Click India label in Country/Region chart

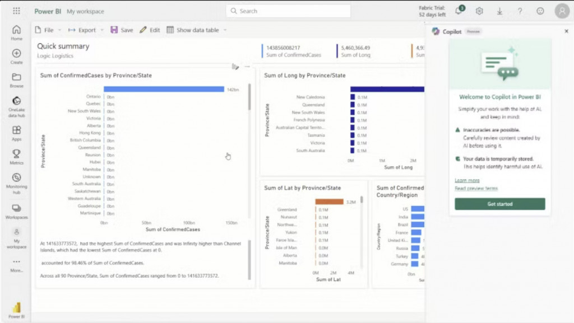coord(403,217)
